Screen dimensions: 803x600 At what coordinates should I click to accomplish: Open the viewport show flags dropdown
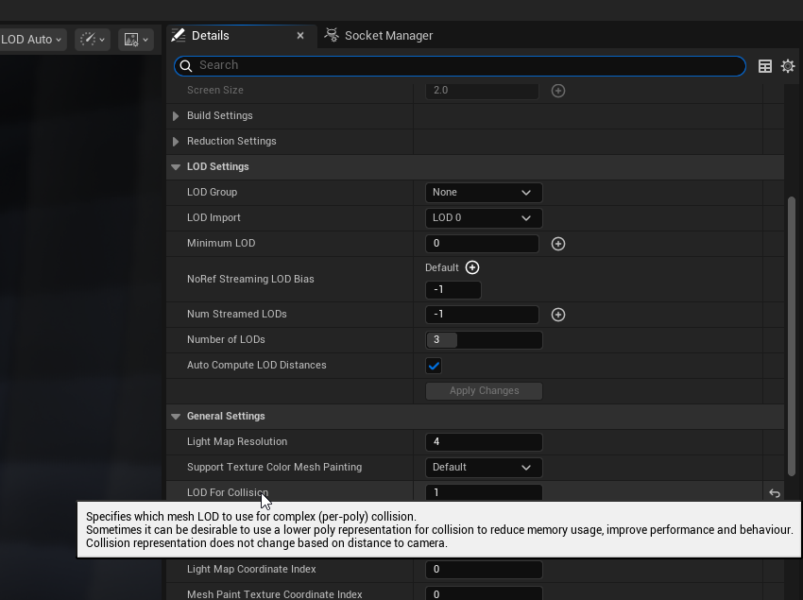[x=92, y=39]
